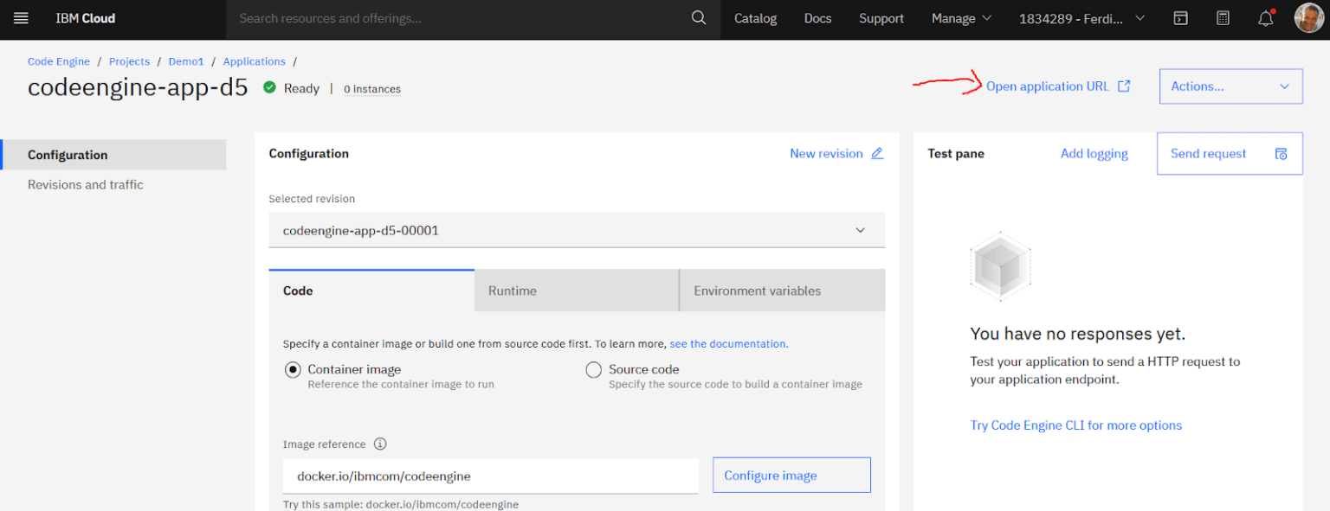Expand the Actions dropdown

[x=1230, y=86]
